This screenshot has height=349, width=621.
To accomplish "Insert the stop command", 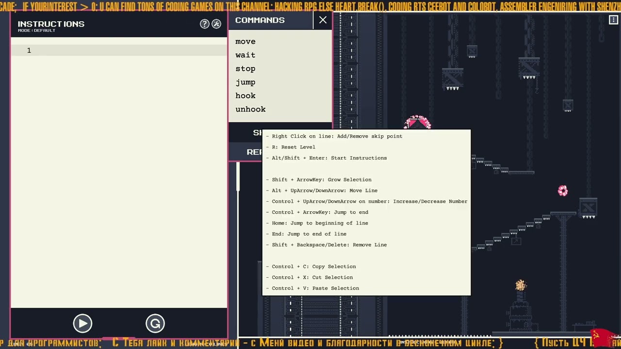I will point(245,69).
